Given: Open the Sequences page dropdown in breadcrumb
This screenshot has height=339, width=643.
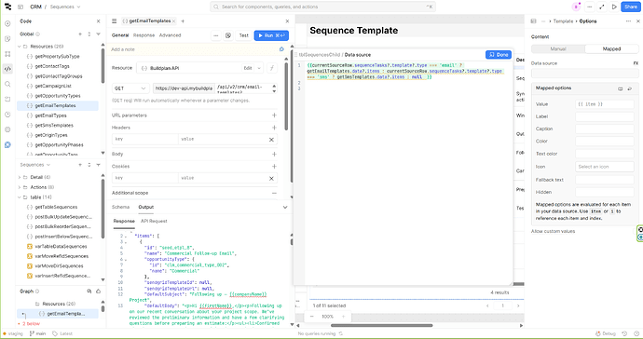Looking at the screenshot, I should coord(65,7).
